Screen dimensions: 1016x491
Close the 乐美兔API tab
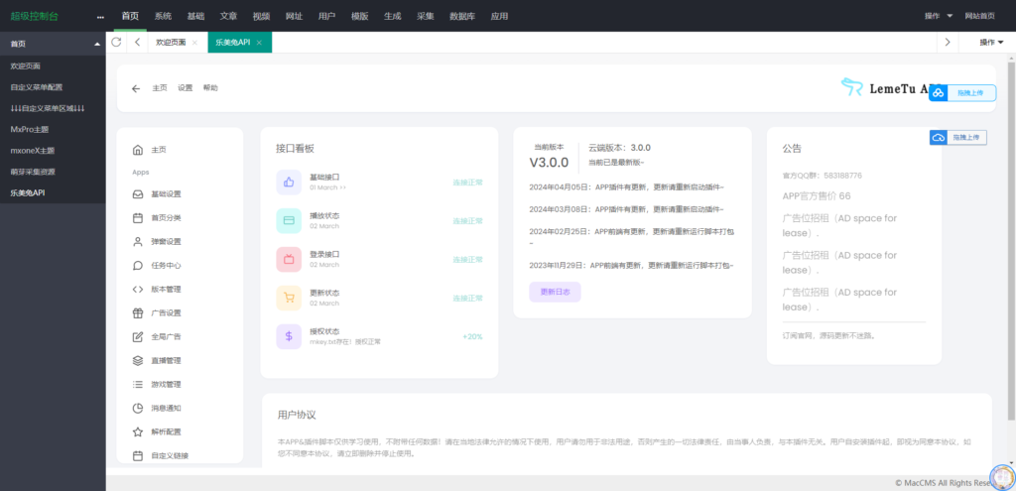tap(259, 43)
